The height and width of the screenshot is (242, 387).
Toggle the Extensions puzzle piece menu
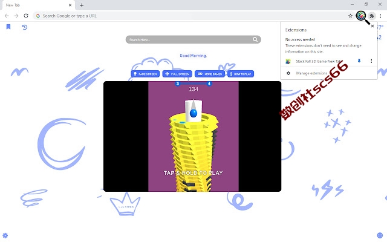(x=372, y=16)
